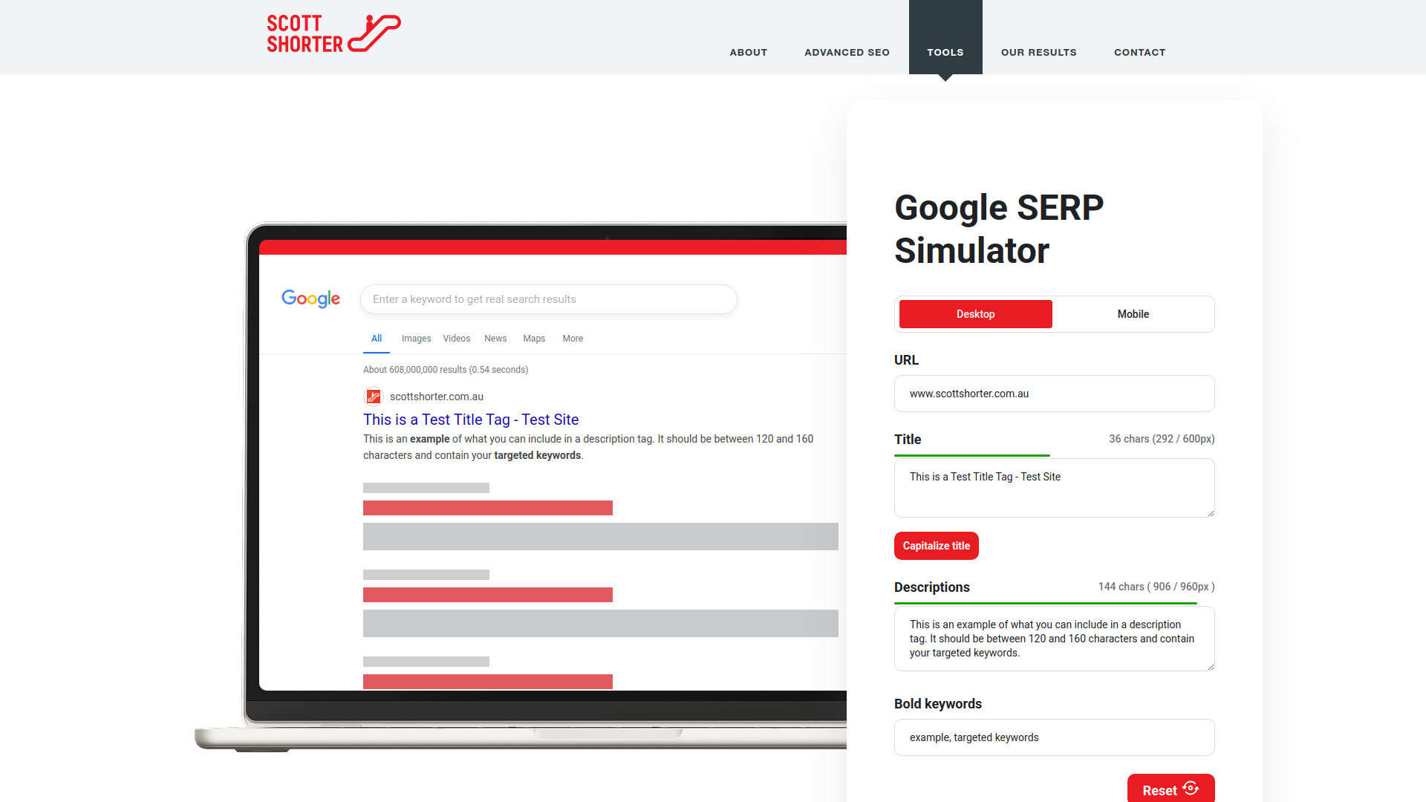1426x802 pixels.
Task: Click the Title text area
Action: pyautogui.click(x=1055, y=488)
